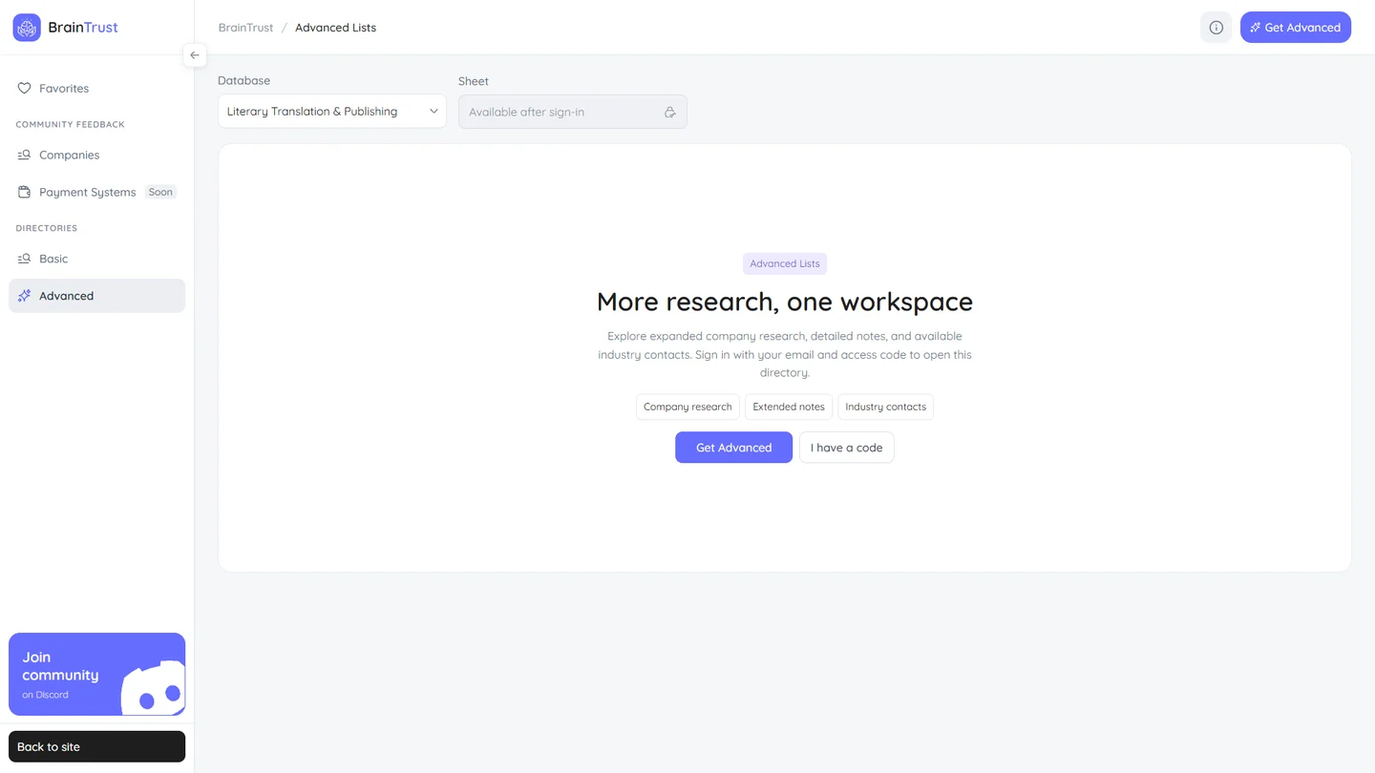Open the Join community on Discord banner

coord(96,674)
